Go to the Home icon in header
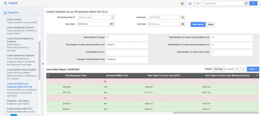The image size is (261, 116). [182, 3]
